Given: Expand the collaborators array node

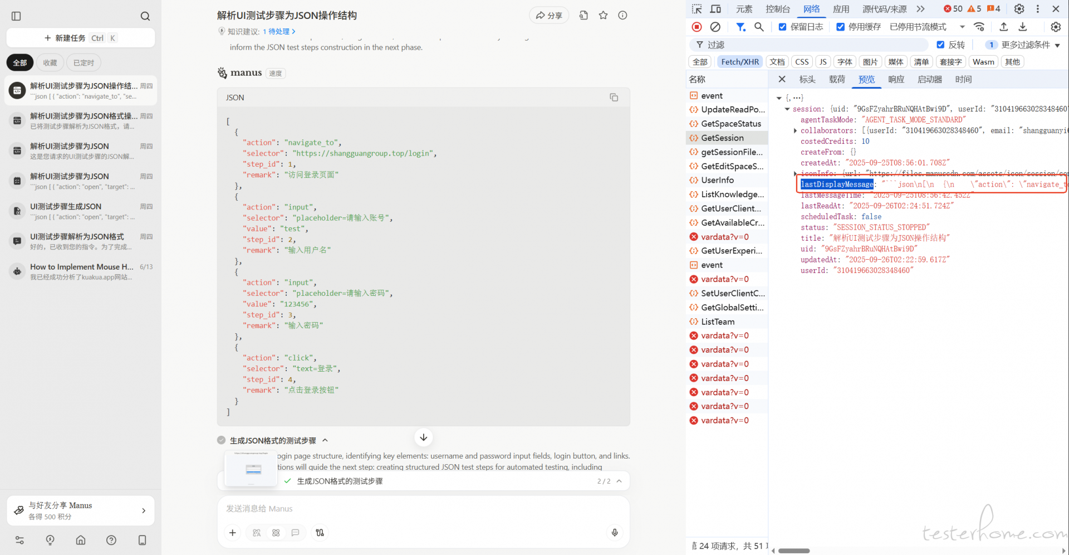Looking at the screenshot, I should tap(795, 131).
